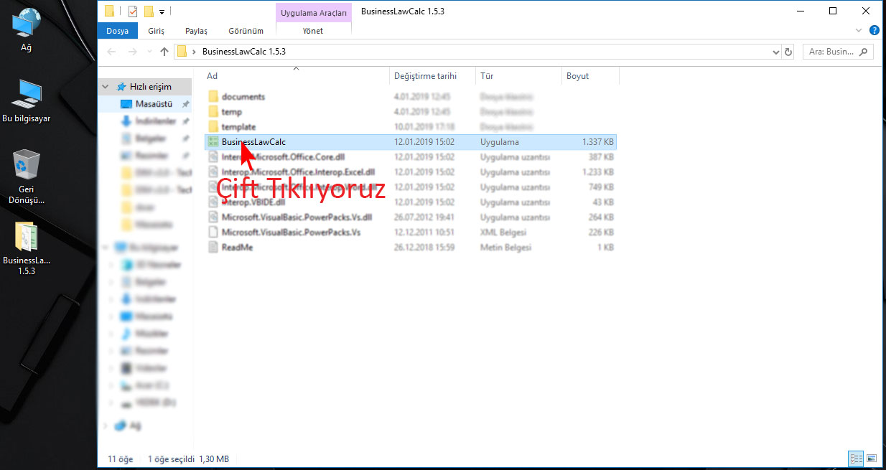Refresh the folder view

point(788,52)
